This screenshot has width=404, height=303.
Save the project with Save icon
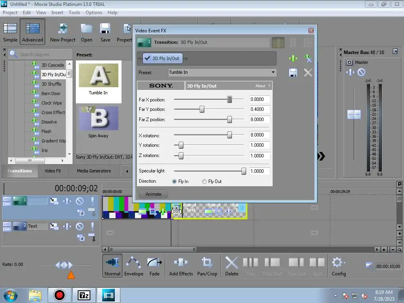click(105, 32)
